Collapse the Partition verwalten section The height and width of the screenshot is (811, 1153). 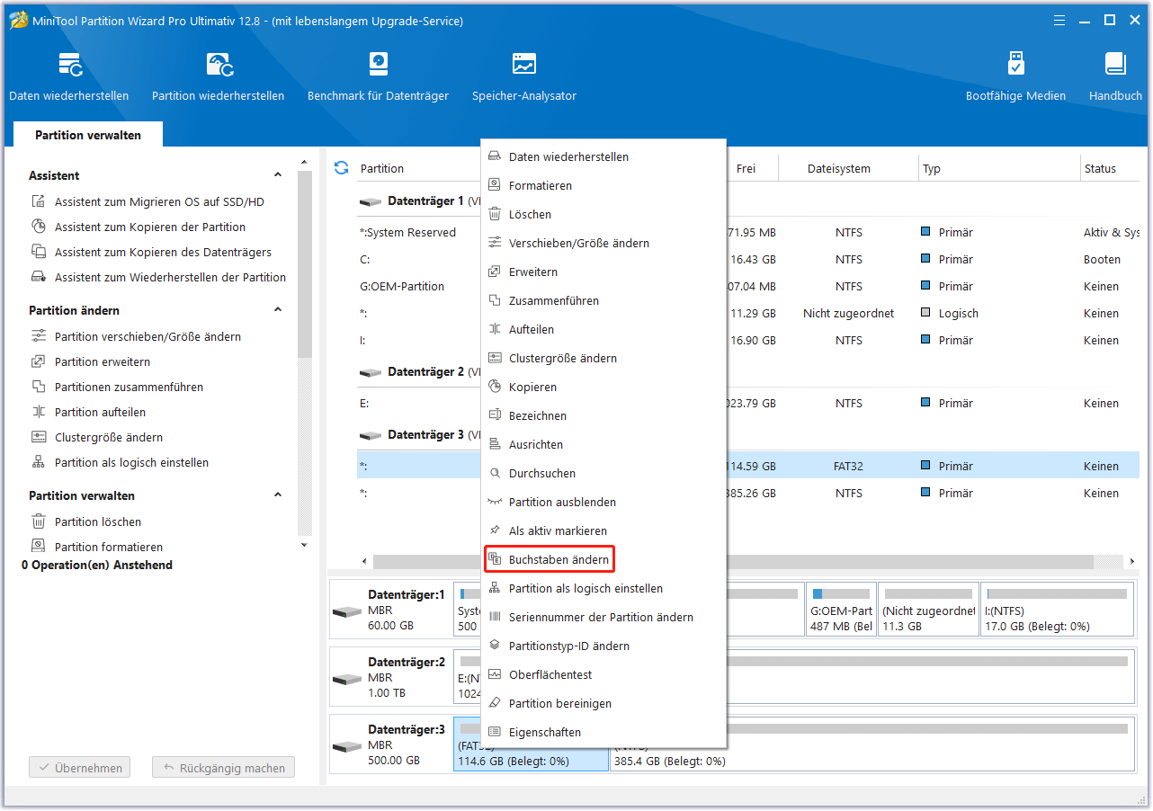tap(278, 495)
